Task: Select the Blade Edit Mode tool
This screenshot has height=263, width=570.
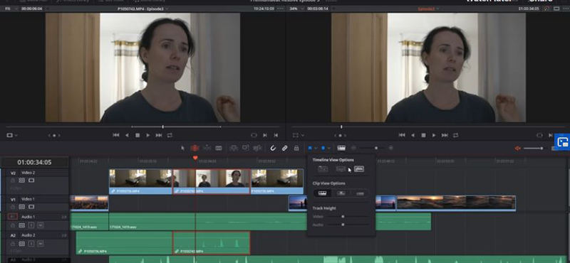Action: pos(219,148)
